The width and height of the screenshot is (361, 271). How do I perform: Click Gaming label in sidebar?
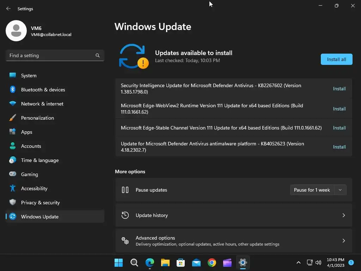point(30,174)
